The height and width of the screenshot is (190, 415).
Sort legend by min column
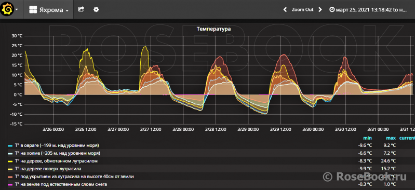[367, 138]
